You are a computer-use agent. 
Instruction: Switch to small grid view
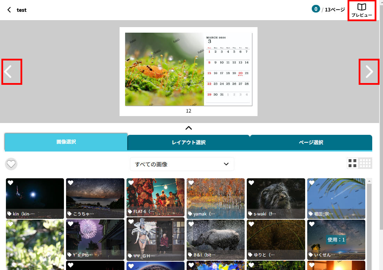[x=365, y=163]
